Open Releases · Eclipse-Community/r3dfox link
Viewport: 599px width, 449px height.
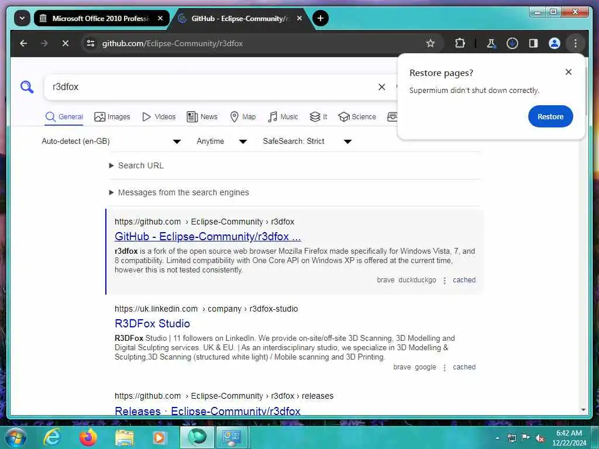click(x=208, y=411)
